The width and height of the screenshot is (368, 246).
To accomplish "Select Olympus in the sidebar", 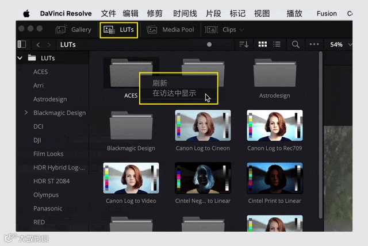I will pyautogui.click(x=46, y=195).
